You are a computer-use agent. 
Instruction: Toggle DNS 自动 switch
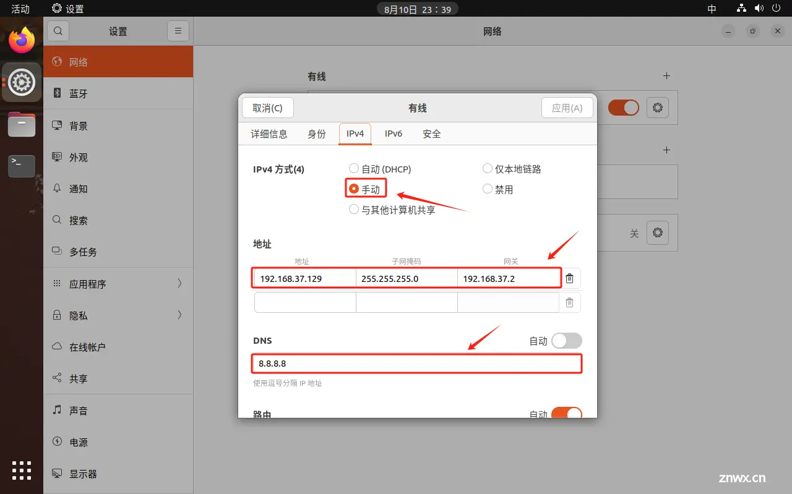(567, 341)
